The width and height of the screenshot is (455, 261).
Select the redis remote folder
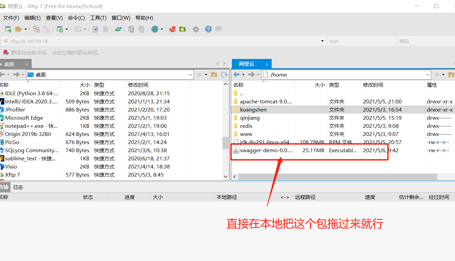click(x=343, y=126)
